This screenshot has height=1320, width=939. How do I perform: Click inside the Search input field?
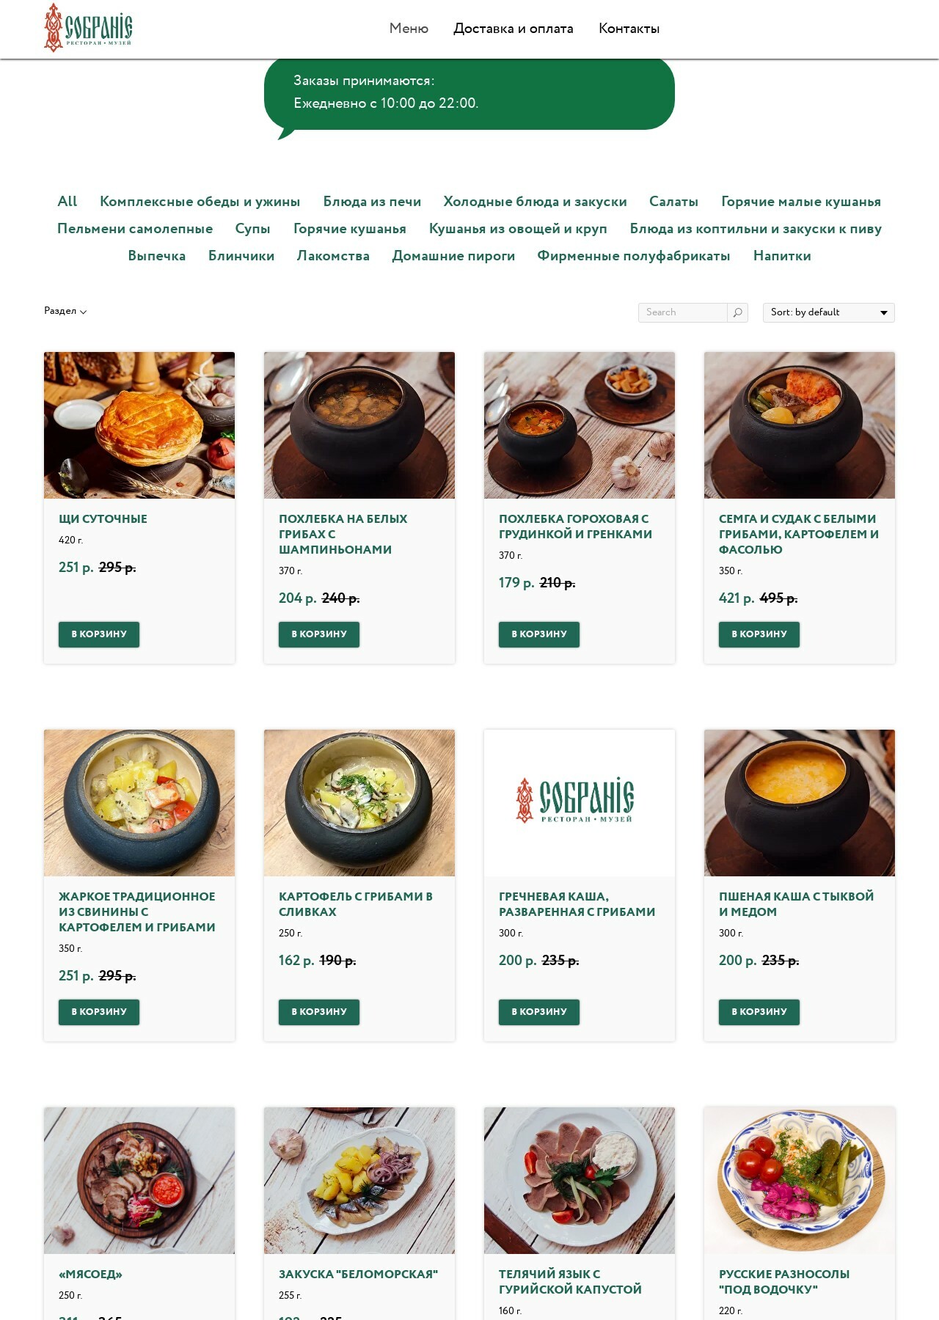point(683,312)
